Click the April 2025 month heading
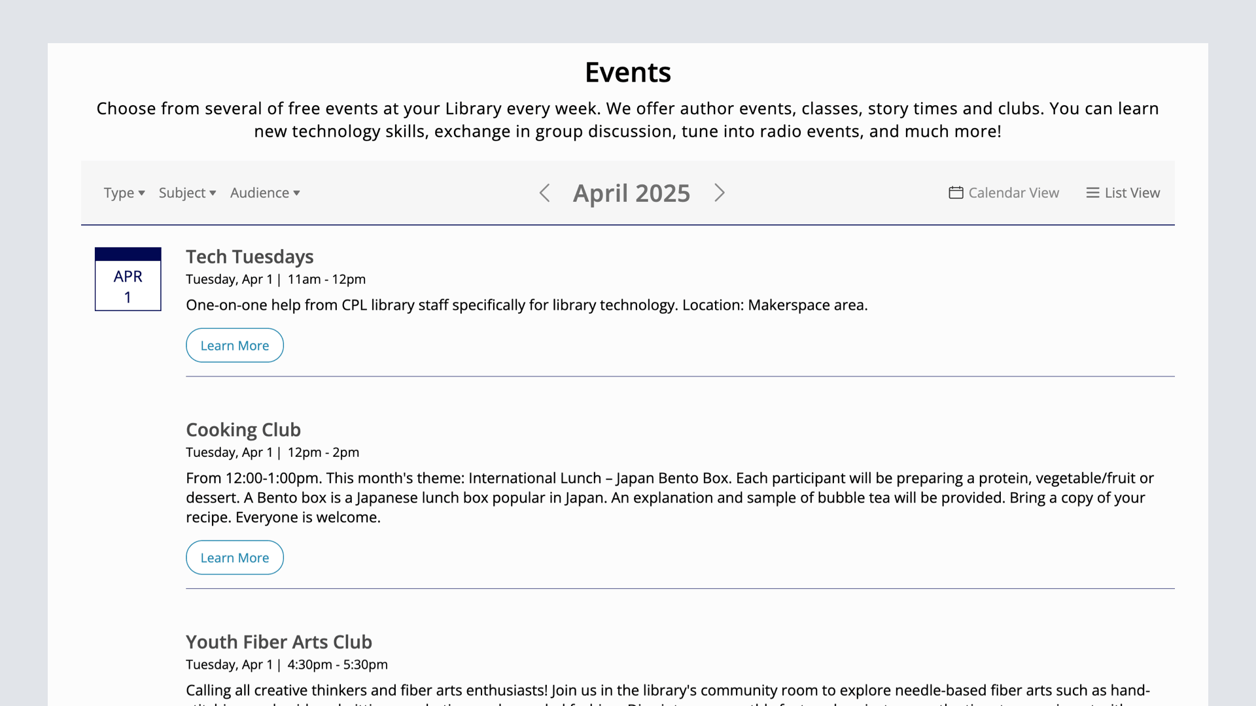 pyautogui.click(x=631, y=193)
